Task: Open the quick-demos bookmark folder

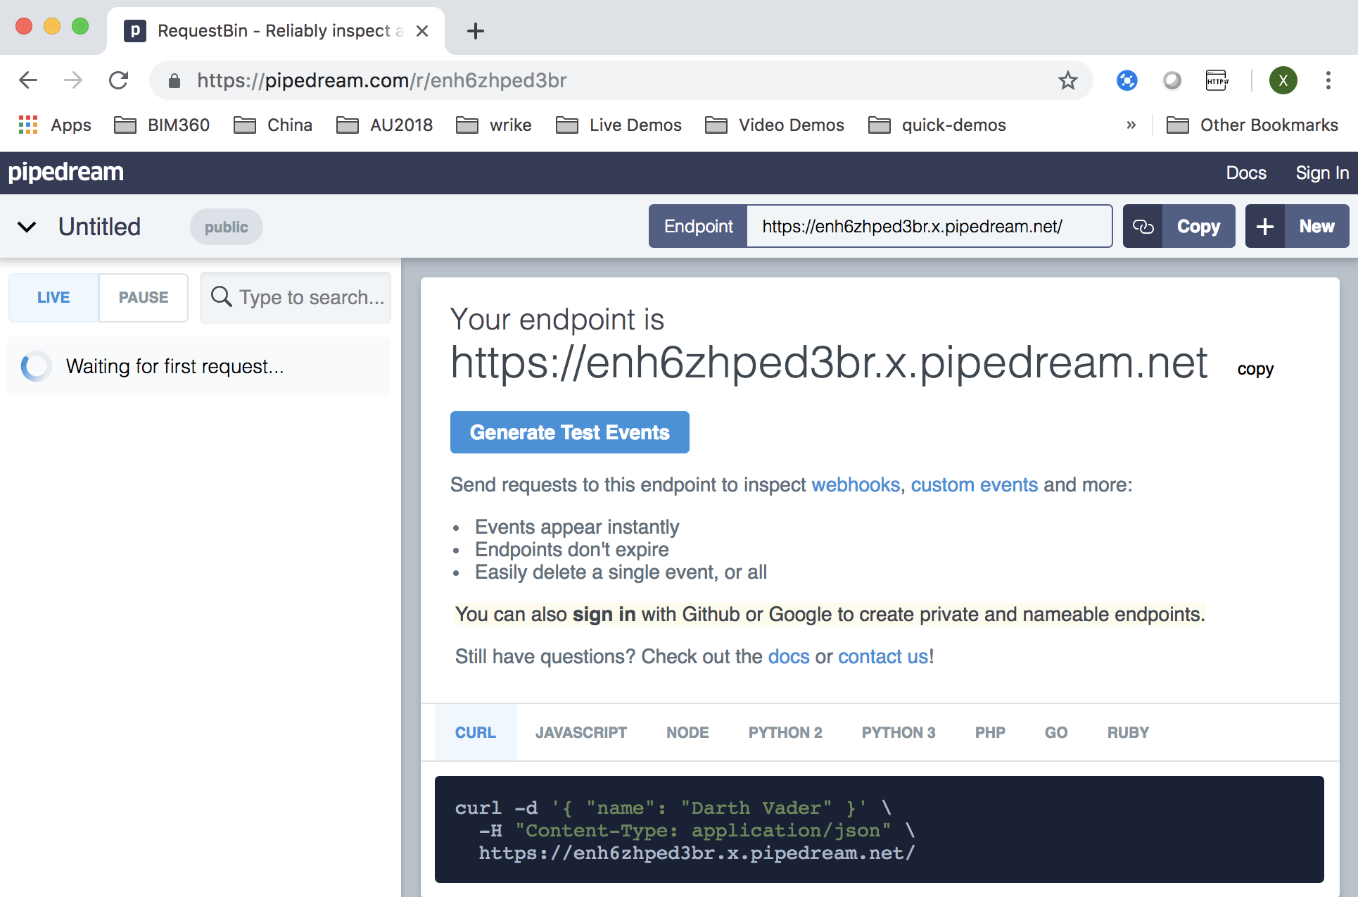Action: (x=937, y=125)
